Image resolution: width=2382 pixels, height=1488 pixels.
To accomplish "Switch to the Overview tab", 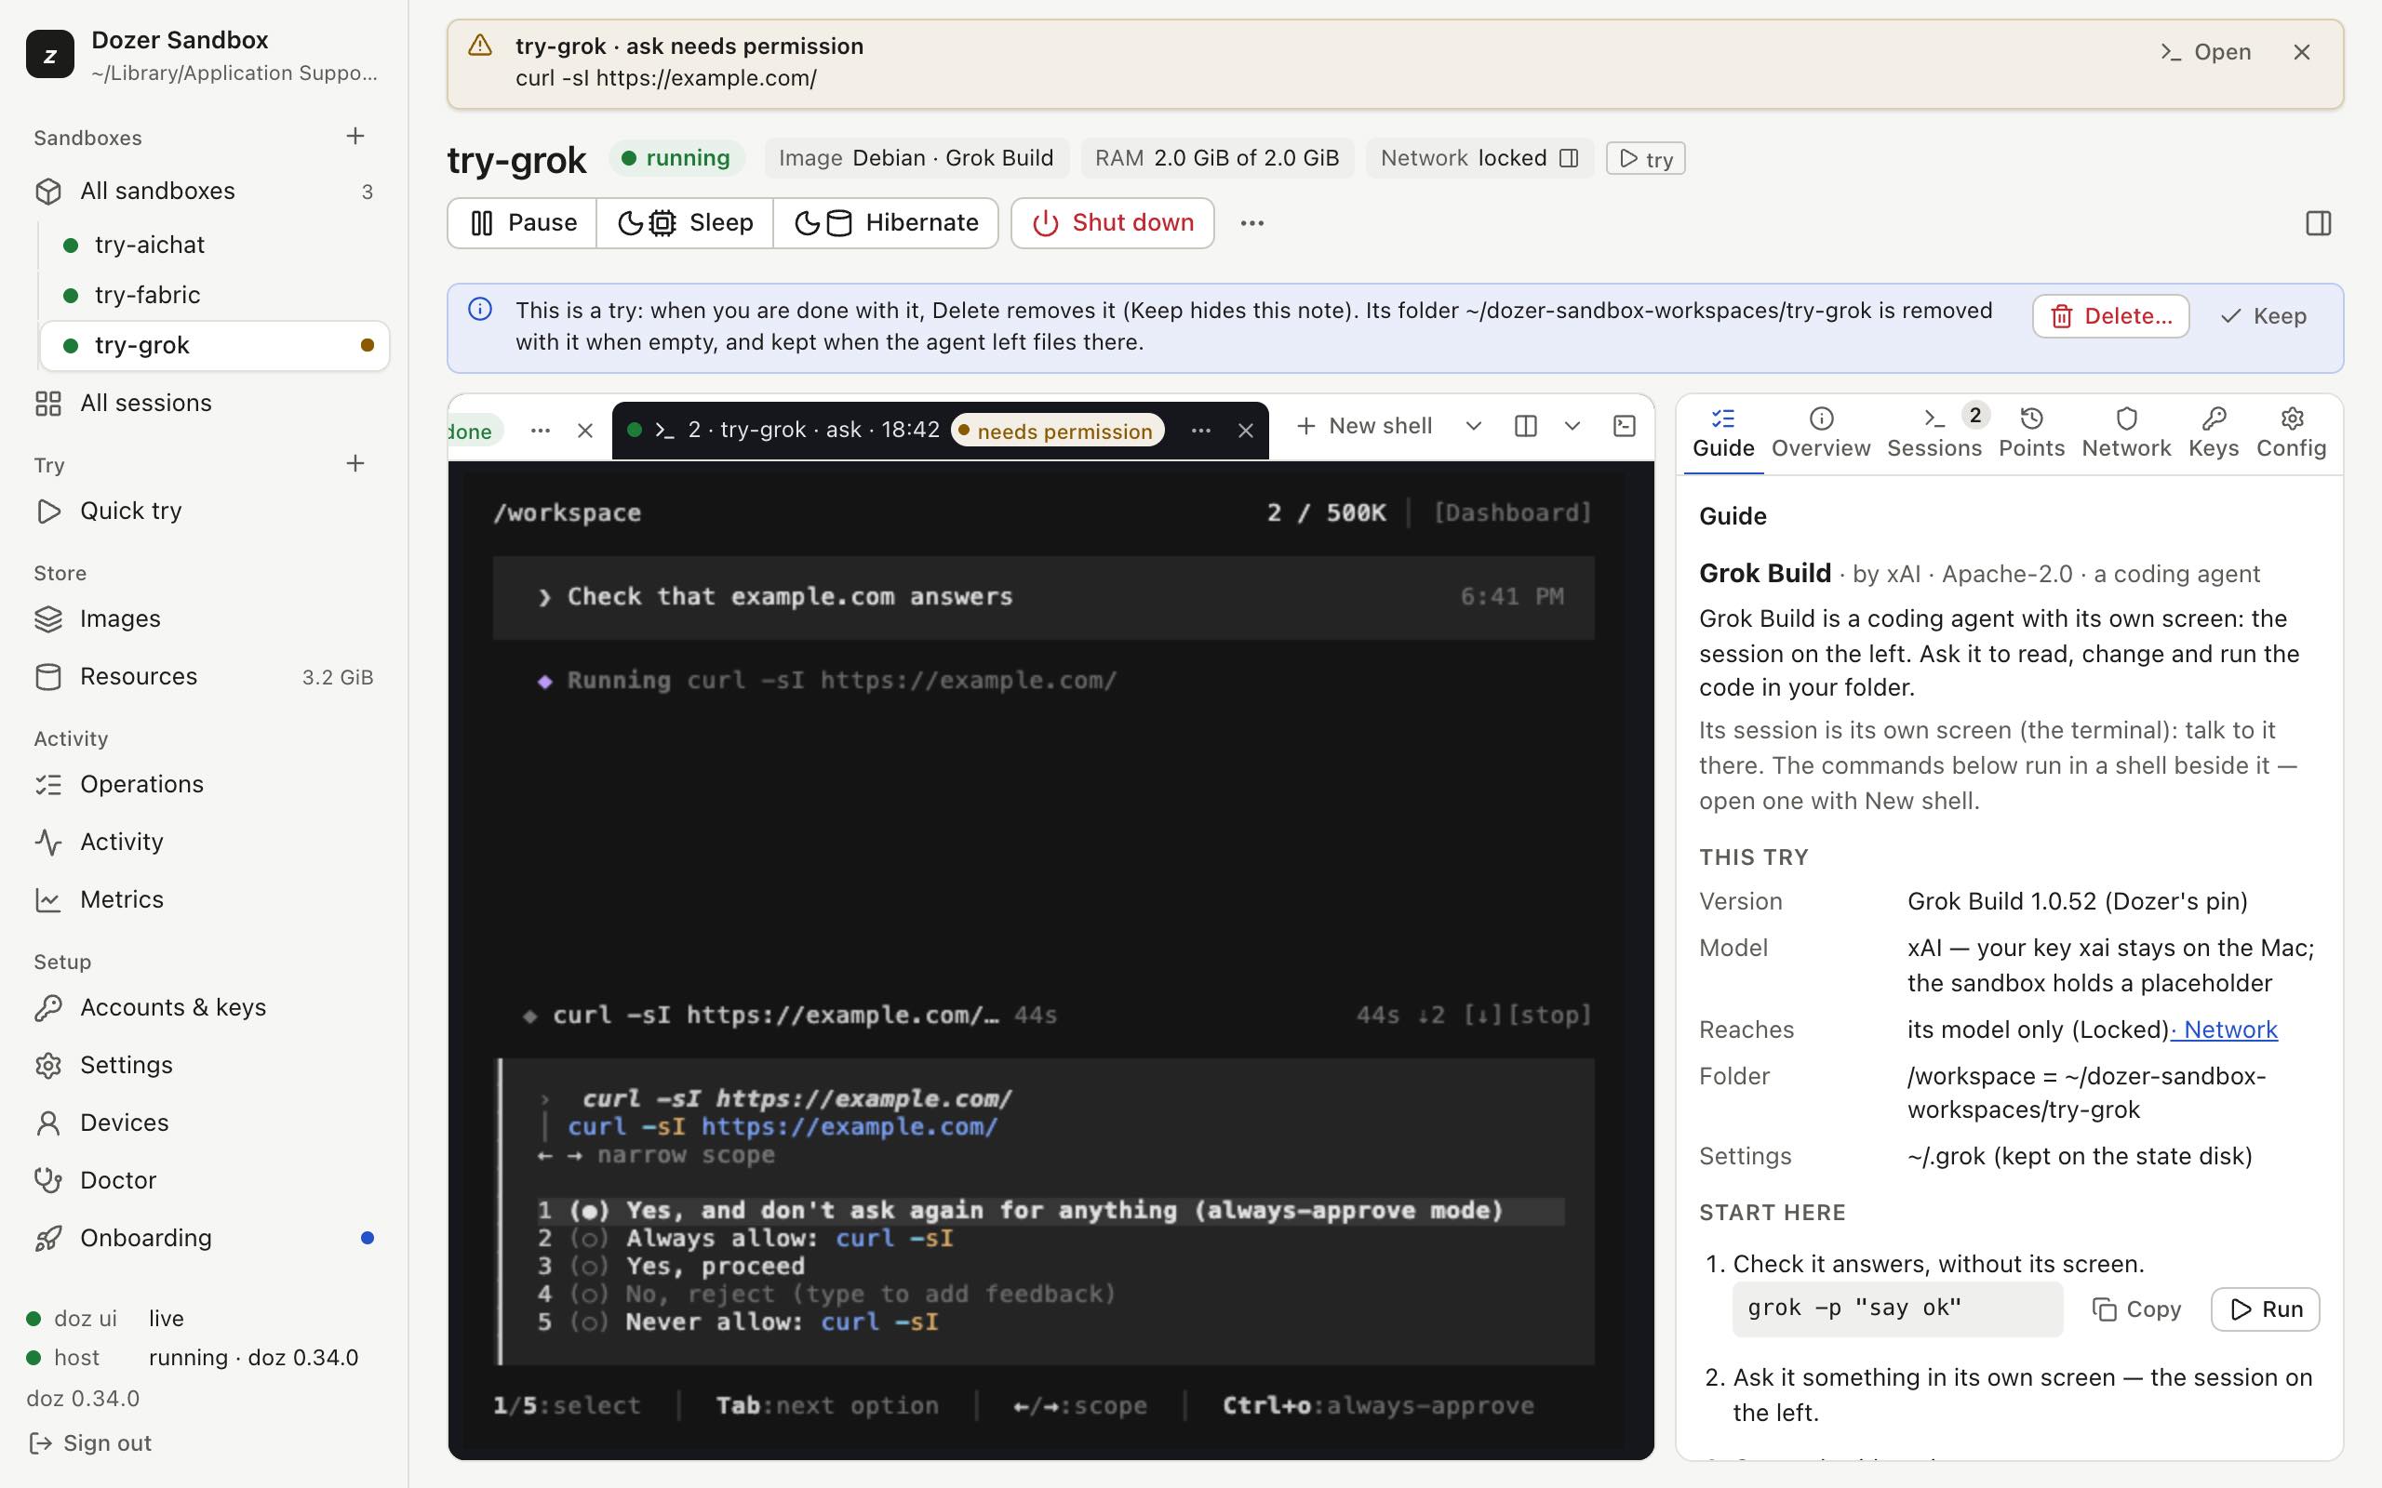I will tap(1821, 433).
